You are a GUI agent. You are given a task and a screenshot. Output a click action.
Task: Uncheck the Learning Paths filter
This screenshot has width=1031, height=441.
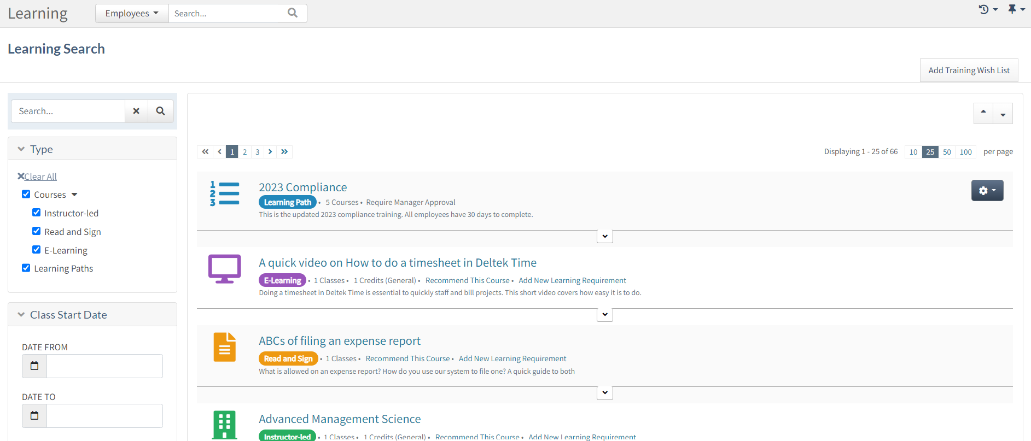click(x=26, y=268)
